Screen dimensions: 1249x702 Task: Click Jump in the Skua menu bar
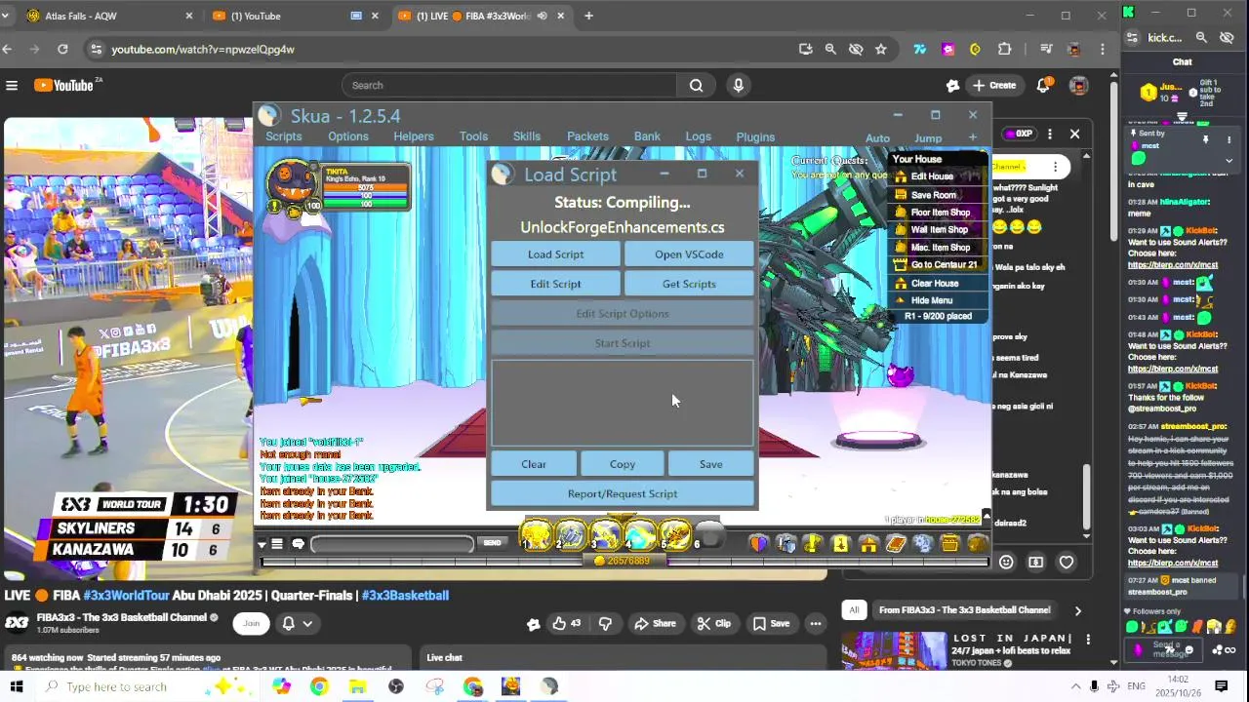928,138
